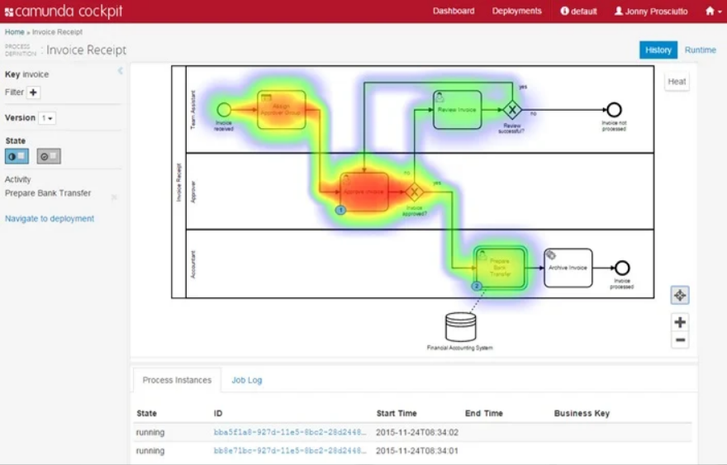
Task: Switch to the History view
Action: (x=658, y=50)
